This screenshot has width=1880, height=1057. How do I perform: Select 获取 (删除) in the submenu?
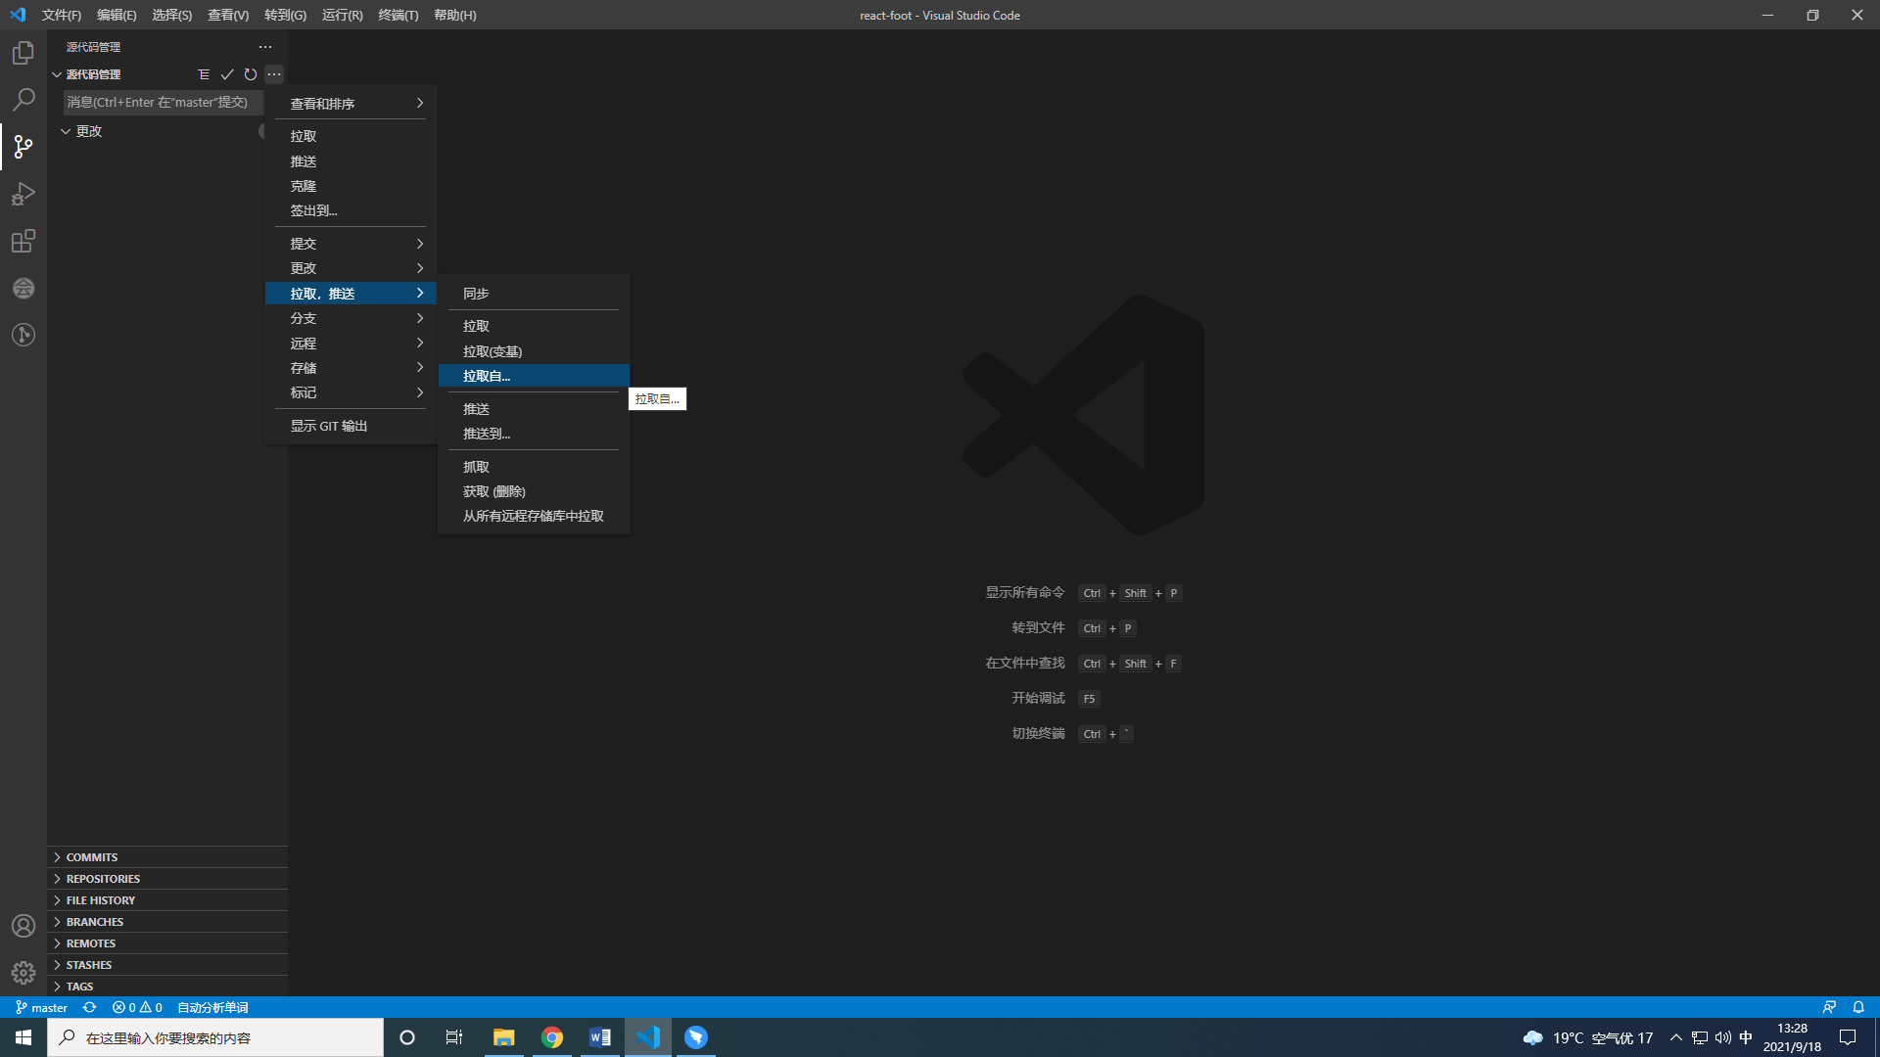(534, 491)
